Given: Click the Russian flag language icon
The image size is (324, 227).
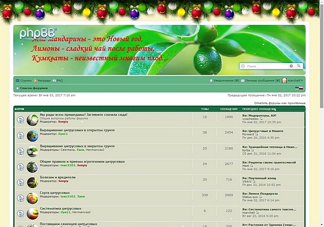Looking at the screenshot, I should click(300, 88).
